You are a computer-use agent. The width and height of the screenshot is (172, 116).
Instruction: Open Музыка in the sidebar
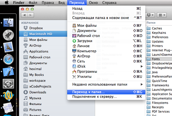(x=43, y=98)
